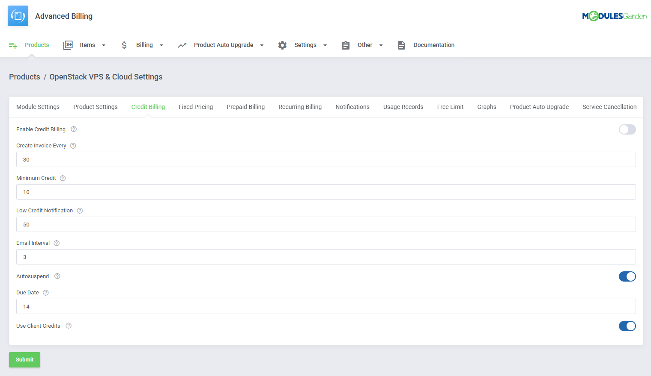Select the Billing dollar icon
The image size is (651, 376).
tap(124, 45)
